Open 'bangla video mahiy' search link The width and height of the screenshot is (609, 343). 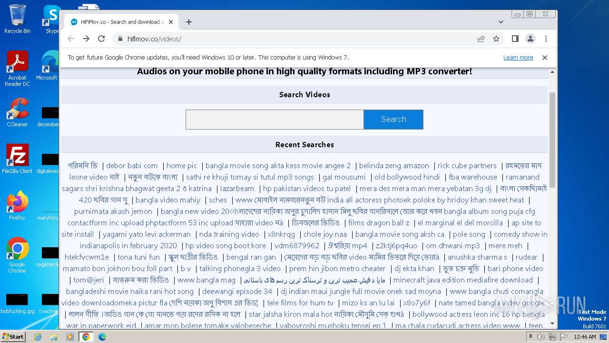(x=168, y=200)
